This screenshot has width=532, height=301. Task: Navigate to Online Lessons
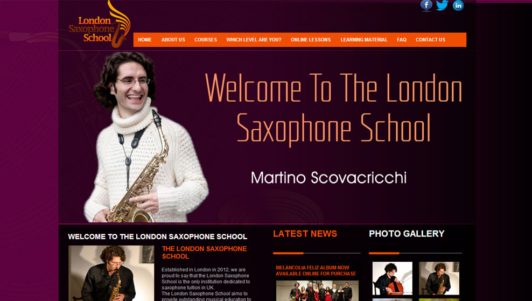311,40
